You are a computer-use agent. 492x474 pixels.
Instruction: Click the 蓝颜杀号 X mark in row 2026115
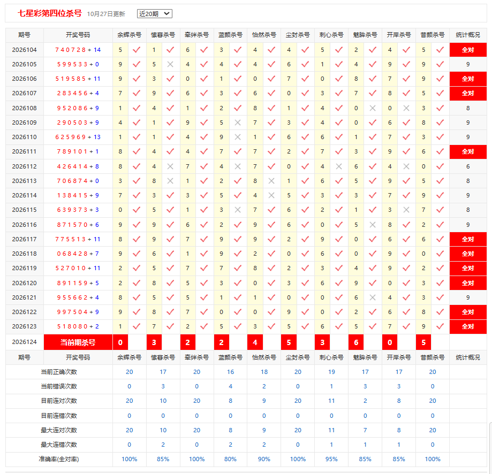pyautogui.click(x=238, y=210)
